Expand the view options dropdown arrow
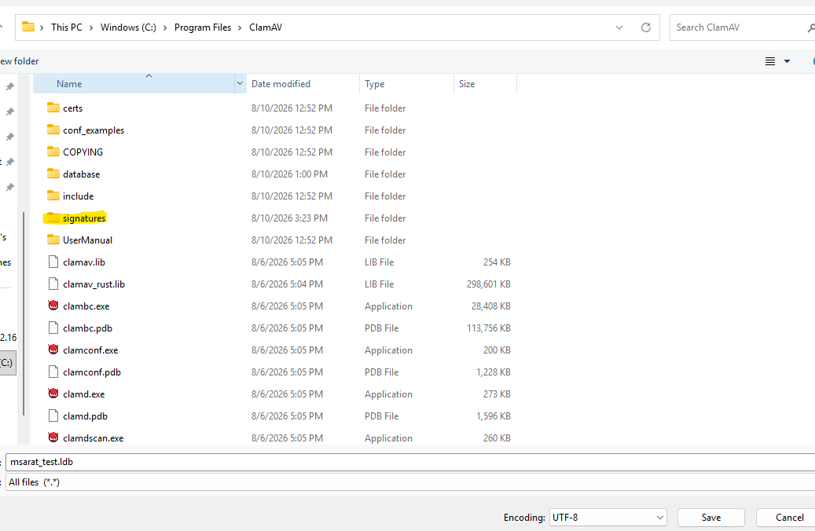The width and height of the screenshot is (815, 531). pos(787,61)
